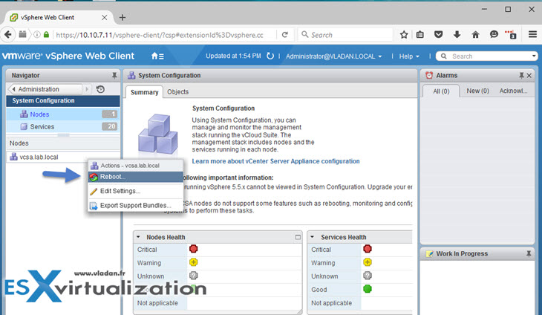Collapse the Services Health section
Screen dimensions: 542x315
(x=312, y=237)
